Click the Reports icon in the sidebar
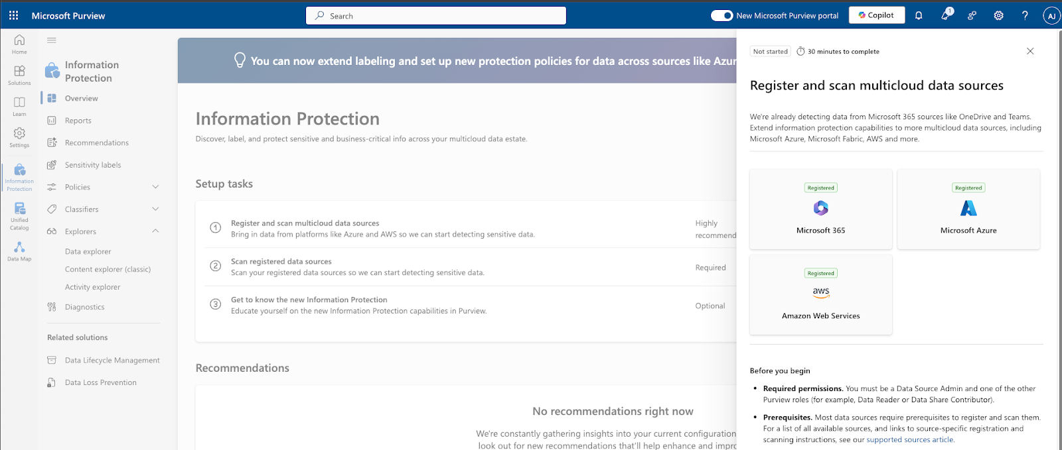 coord(52,121)
